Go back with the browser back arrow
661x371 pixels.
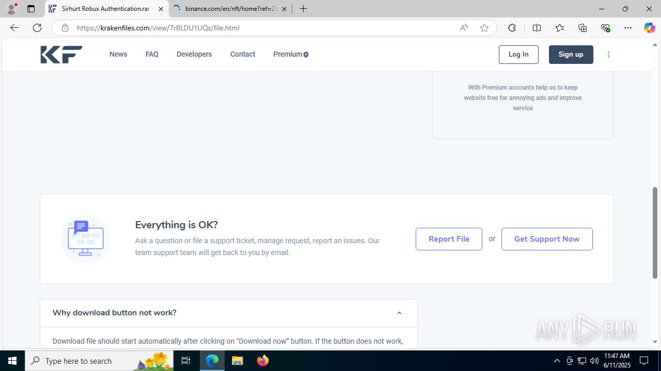pos(14,28)
